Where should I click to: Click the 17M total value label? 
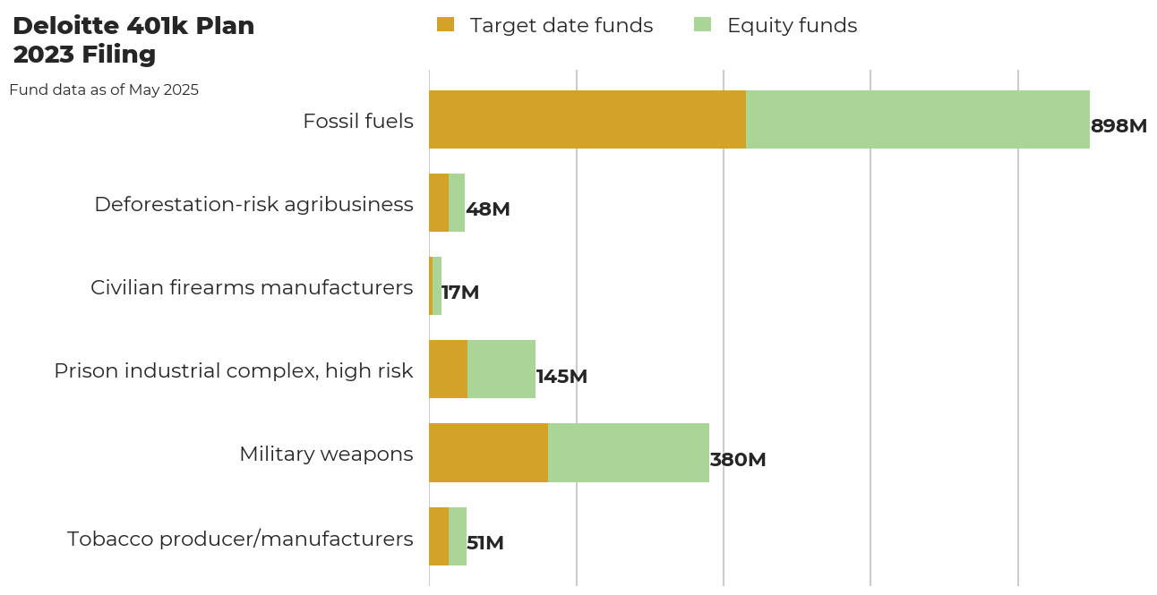(460, 293)
